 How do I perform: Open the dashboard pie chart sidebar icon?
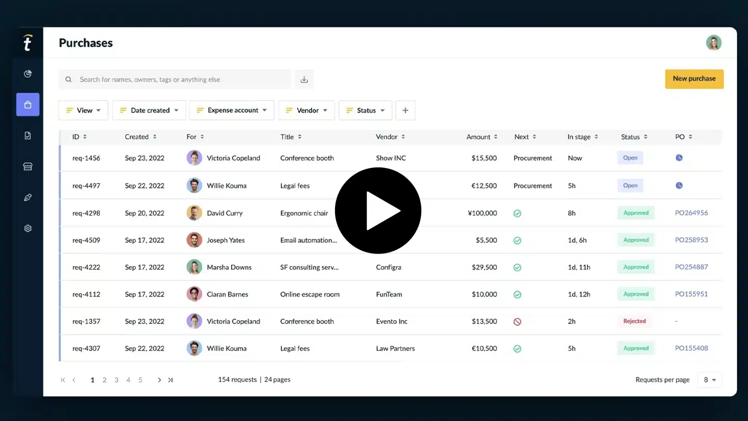coord(28,74)
